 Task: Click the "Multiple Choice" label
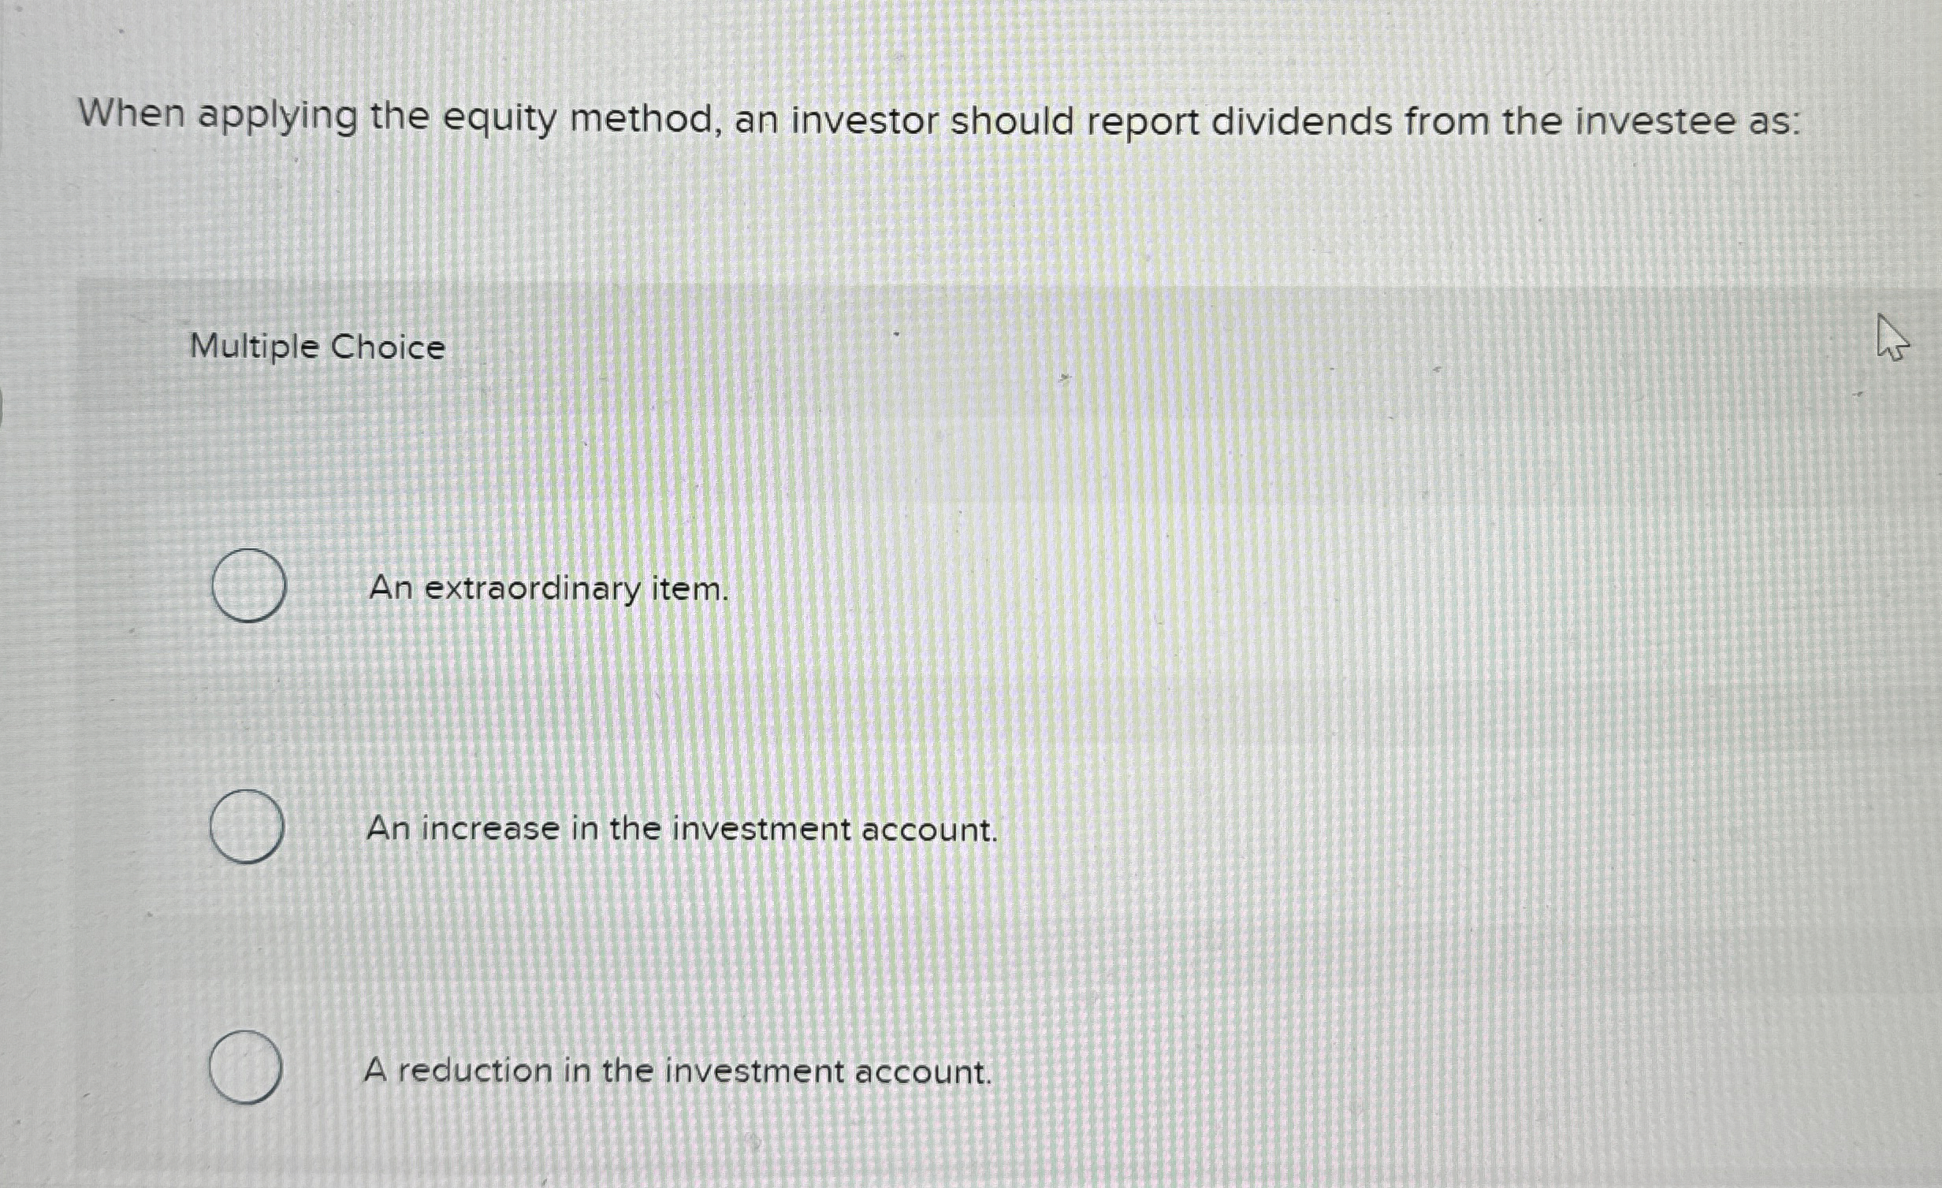tap(318, 345)
